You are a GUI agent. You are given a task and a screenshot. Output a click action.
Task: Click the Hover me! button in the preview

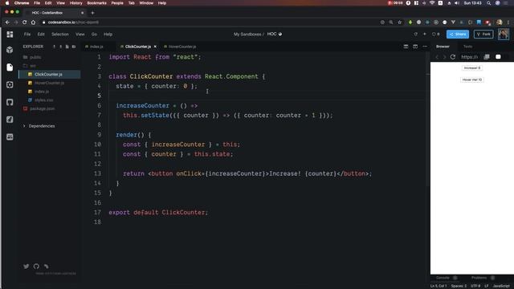click(472, 79)
